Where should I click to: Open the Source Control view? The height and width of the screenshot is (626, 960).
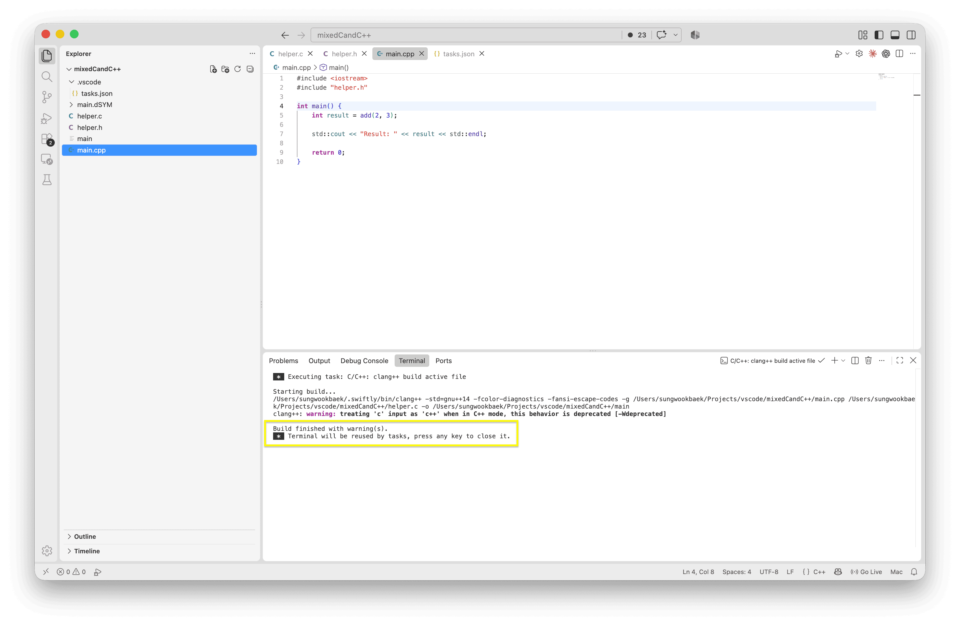47,97
